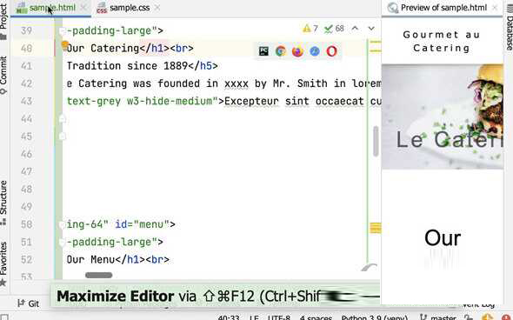Click the editor horizontal scrollbar thumb
513x320 pixels.
point(98,275)
